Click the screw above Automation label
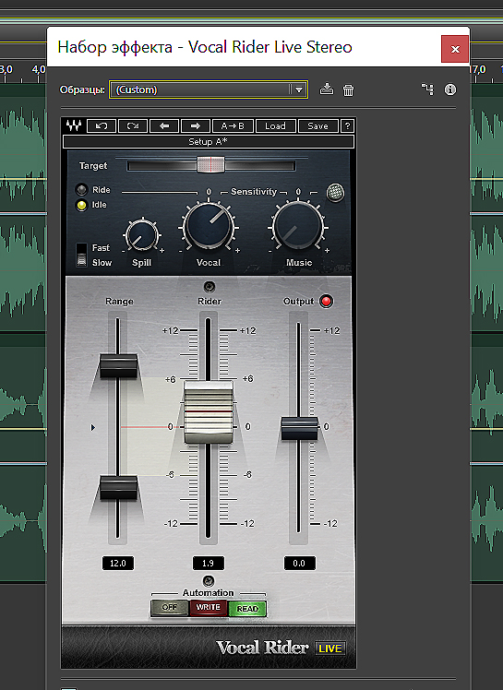This screenshot has height=690, width=503. [209, 581]
